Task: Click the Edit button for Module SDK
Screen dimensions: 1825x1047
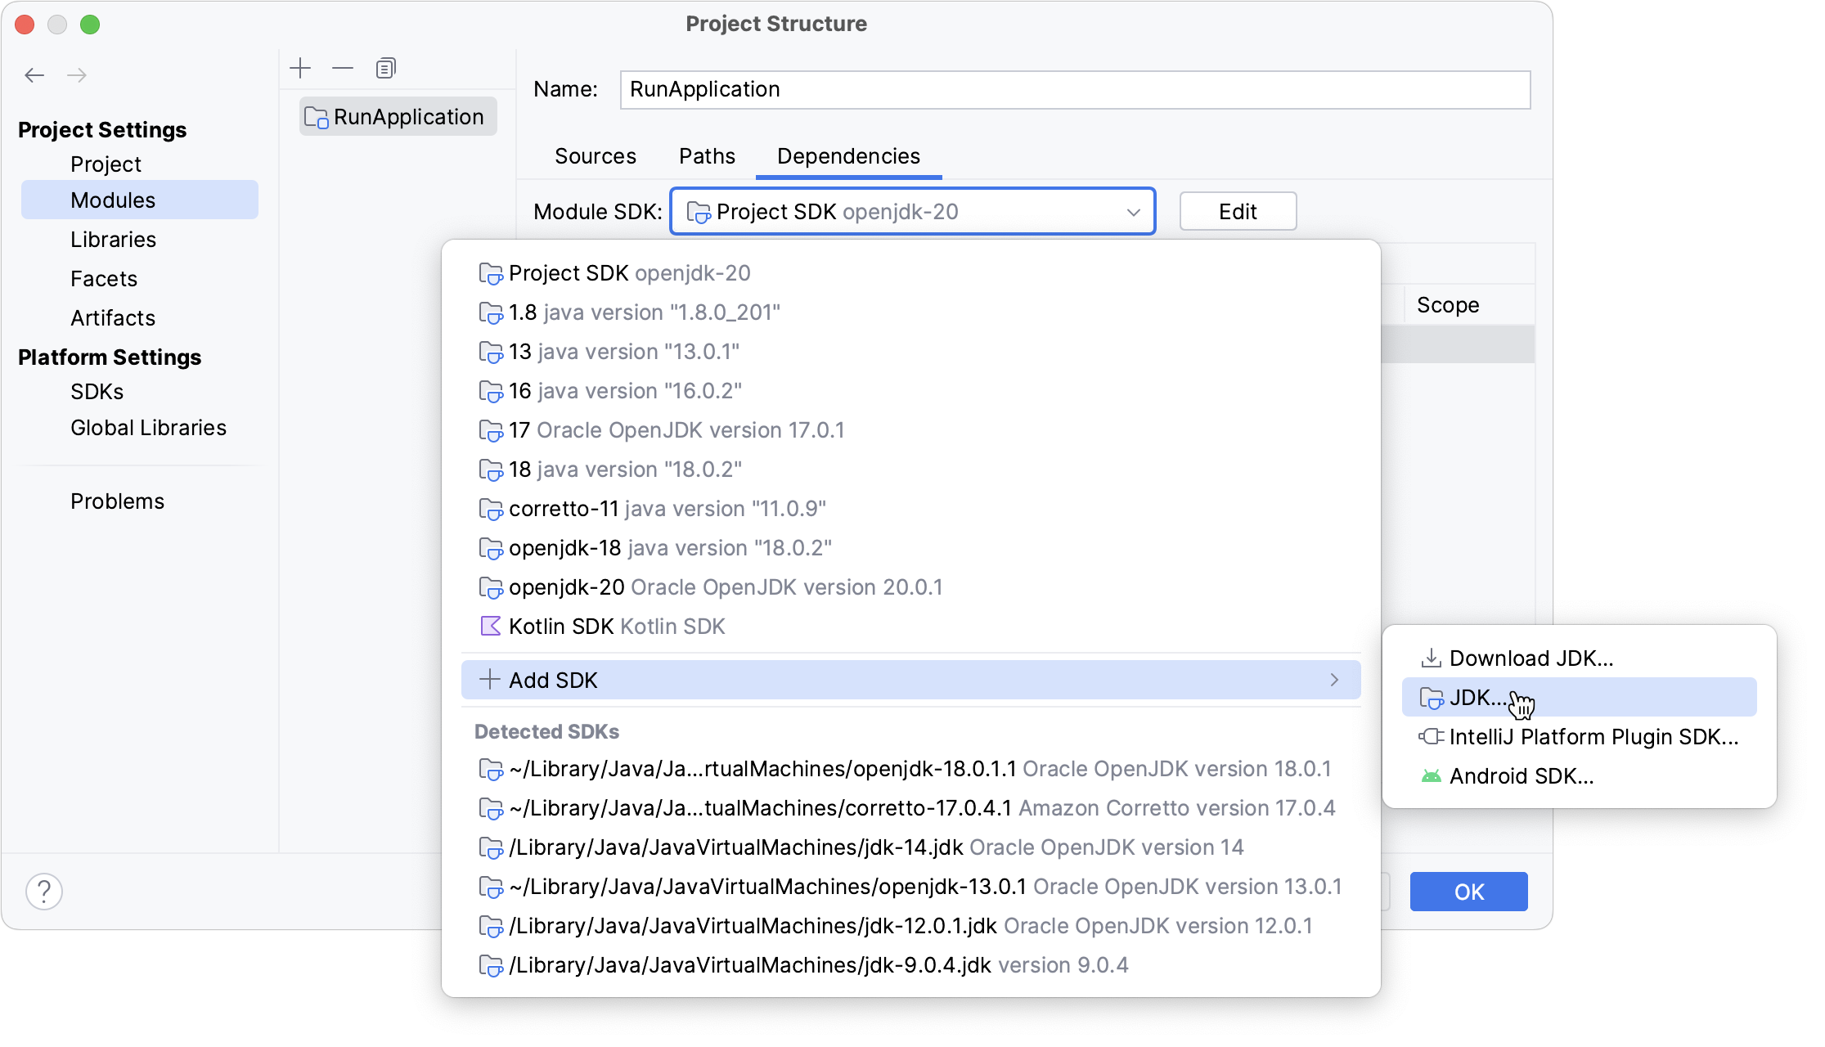Action: click(1237, 211)
